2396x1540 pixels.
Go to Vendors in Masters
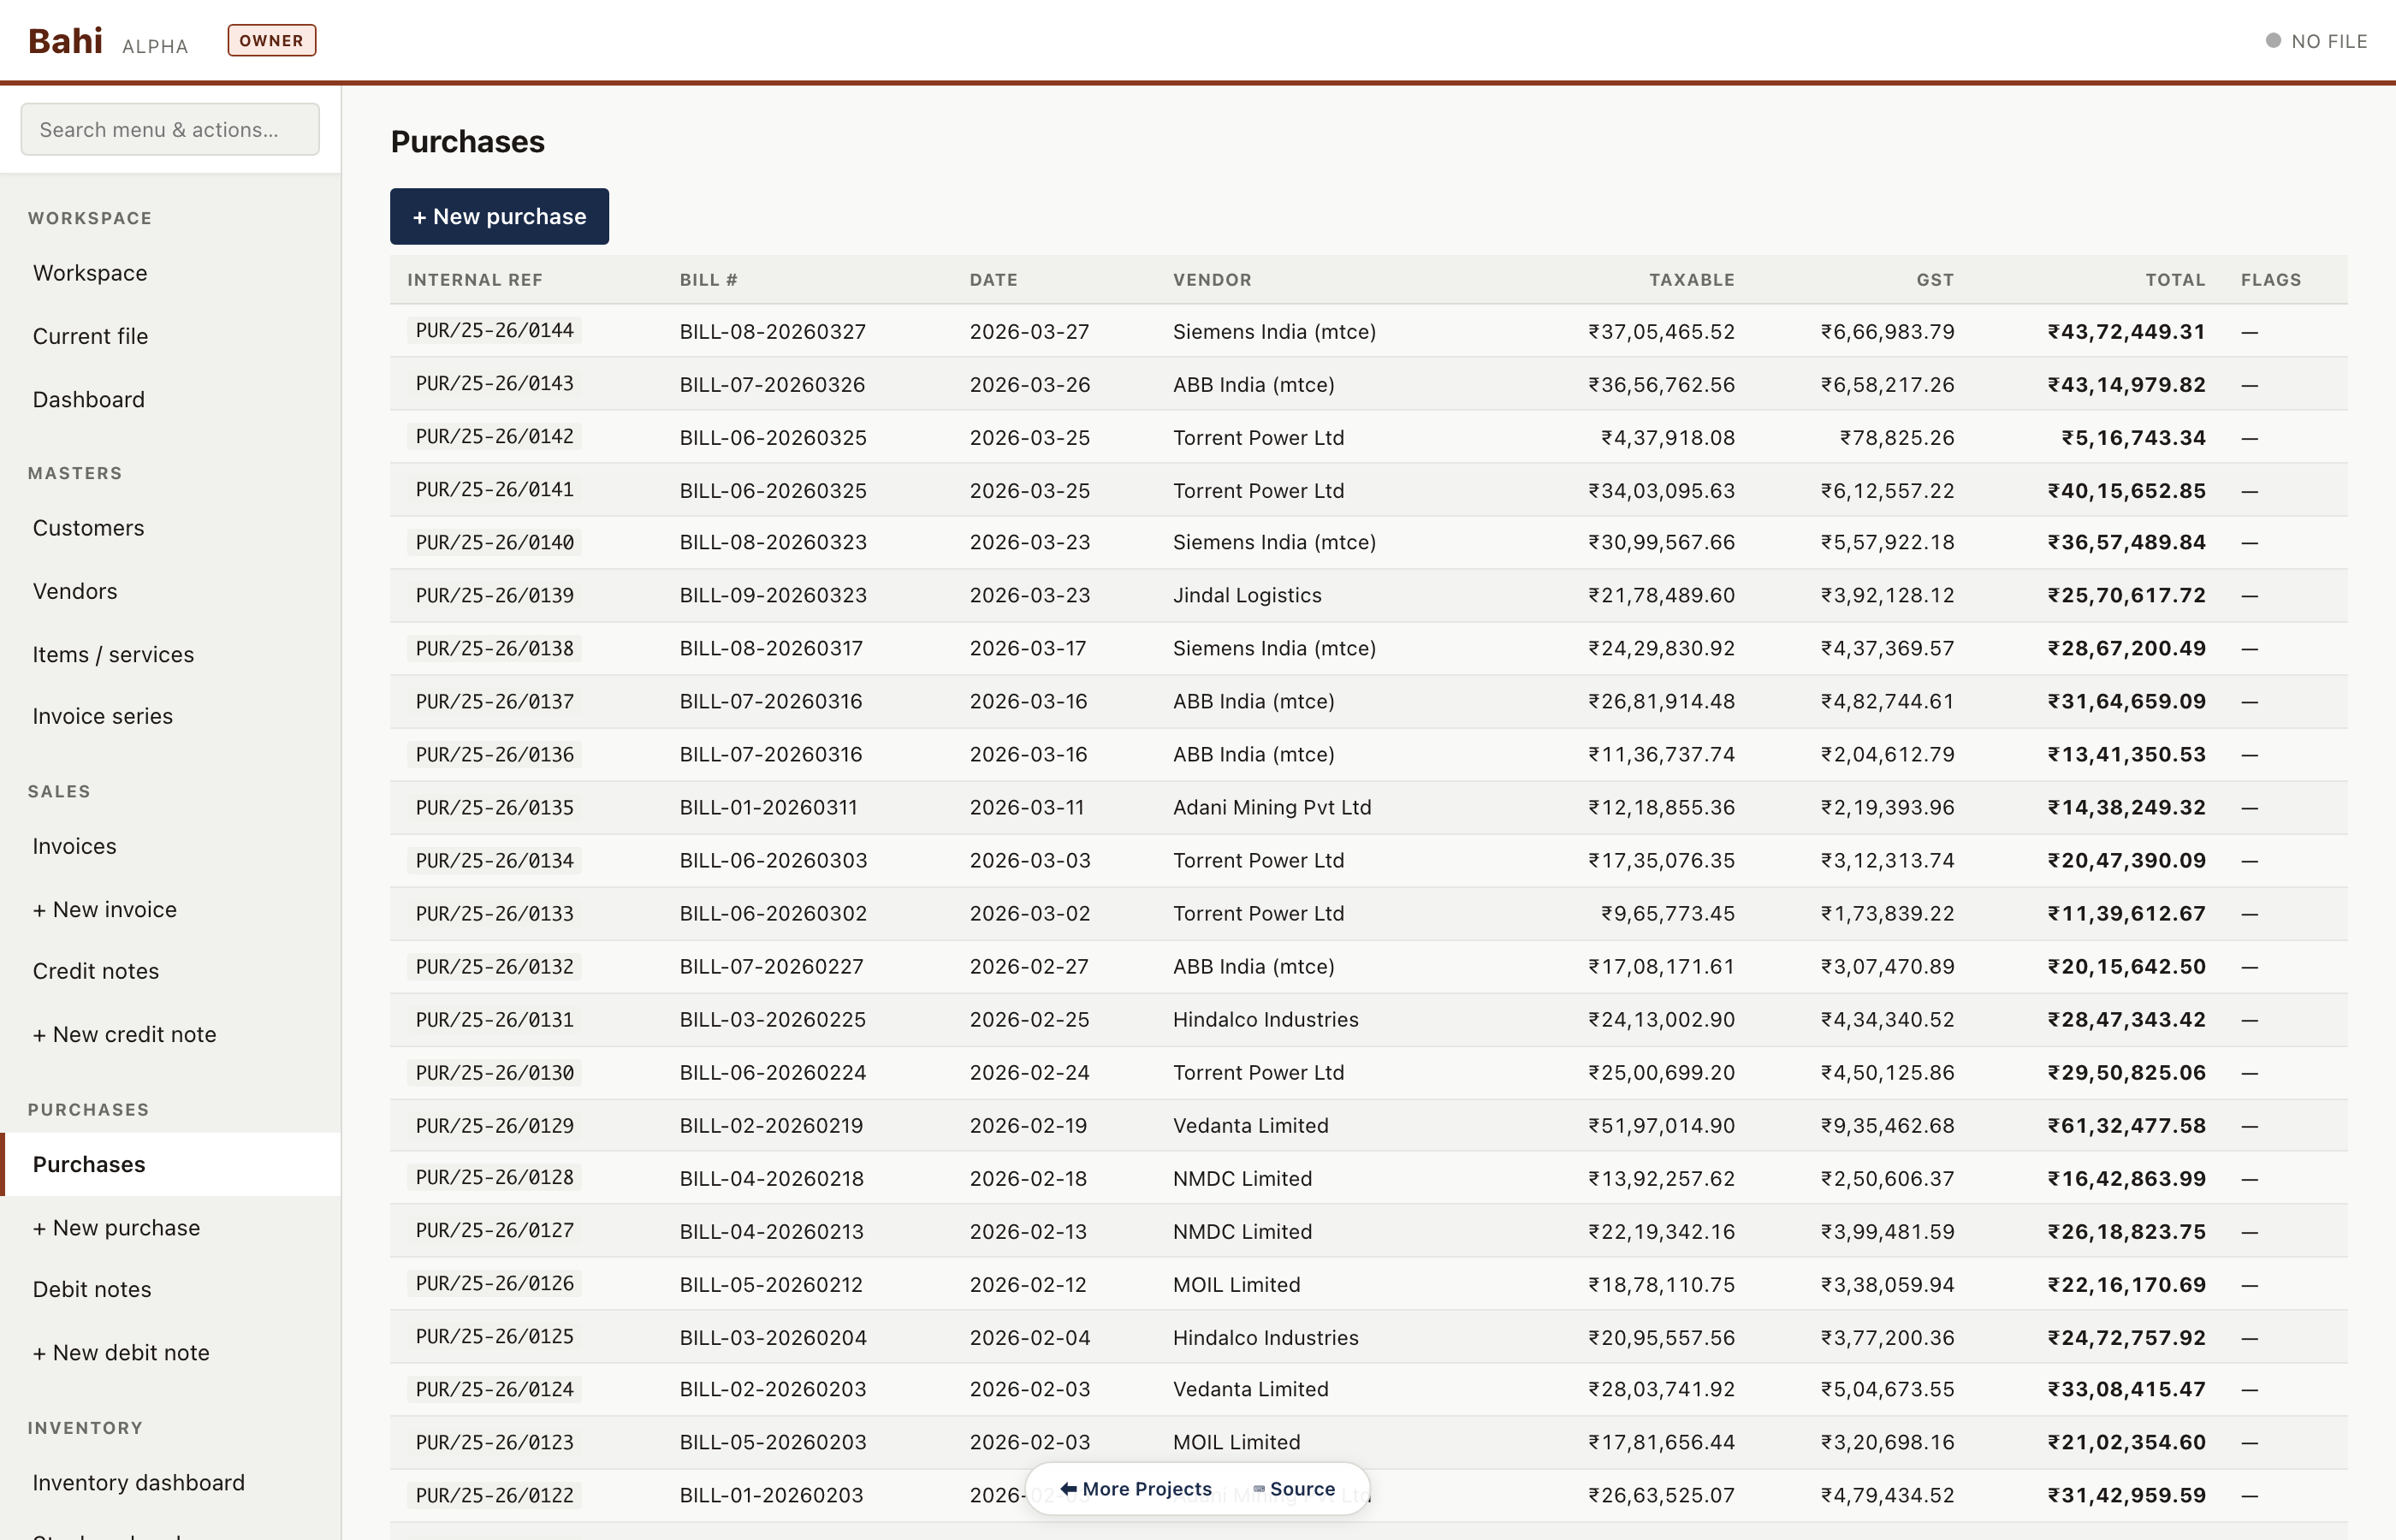(75, 591)
